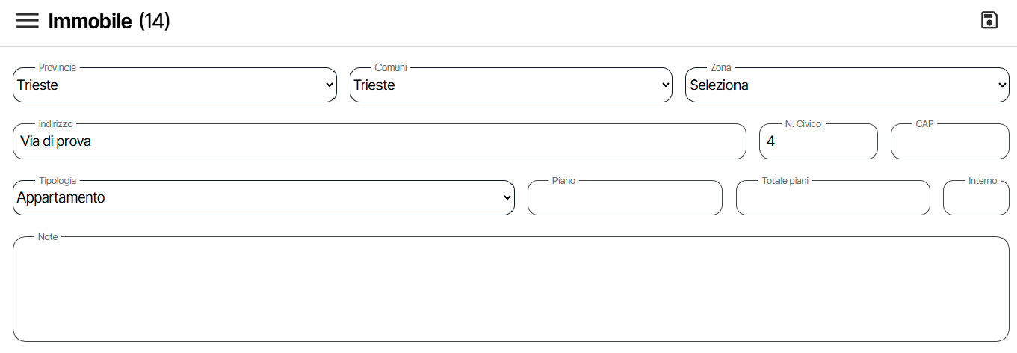Open the Provincia dropdown showing Trieste
1017x353 pixels.
tap(175, 85)
